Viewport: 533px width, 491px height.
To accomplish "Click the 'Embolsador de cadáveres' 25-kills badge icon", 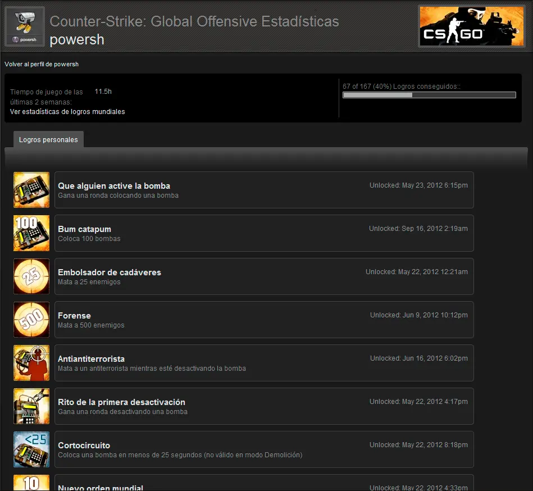I will pyautogui.click(x=31, y=276).
